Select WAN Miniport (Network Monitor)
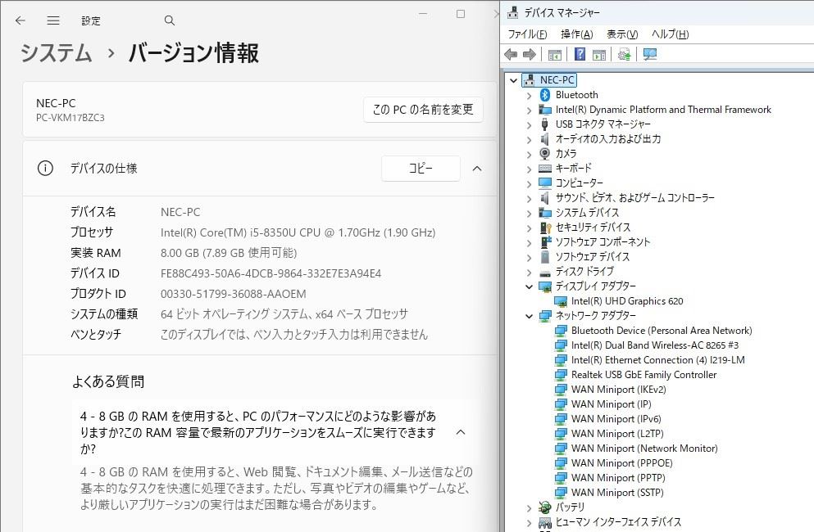Viewport: 814px width, 532px height. 644,449
